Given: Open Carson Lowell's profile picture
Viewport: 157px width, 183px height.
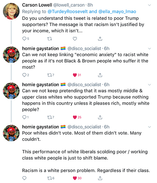Looking at the screenshot, I should pos(11,11).
